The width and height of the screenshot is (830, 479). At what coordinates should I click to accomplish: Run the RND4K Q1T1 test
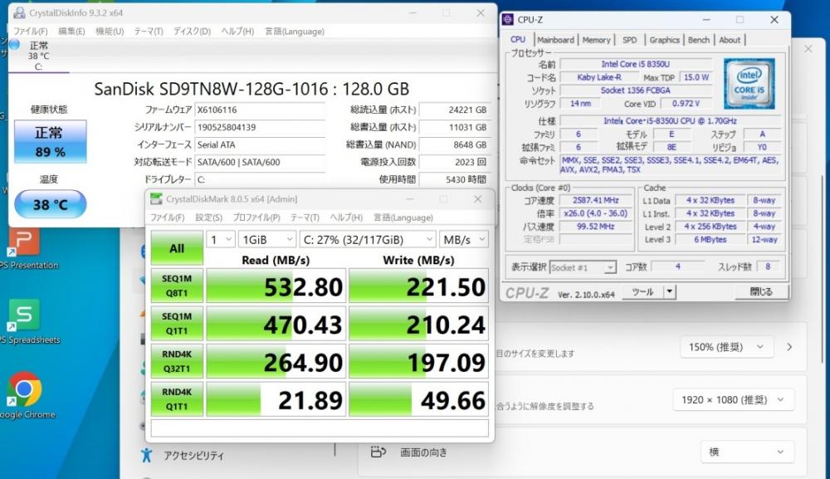point(177,399)
